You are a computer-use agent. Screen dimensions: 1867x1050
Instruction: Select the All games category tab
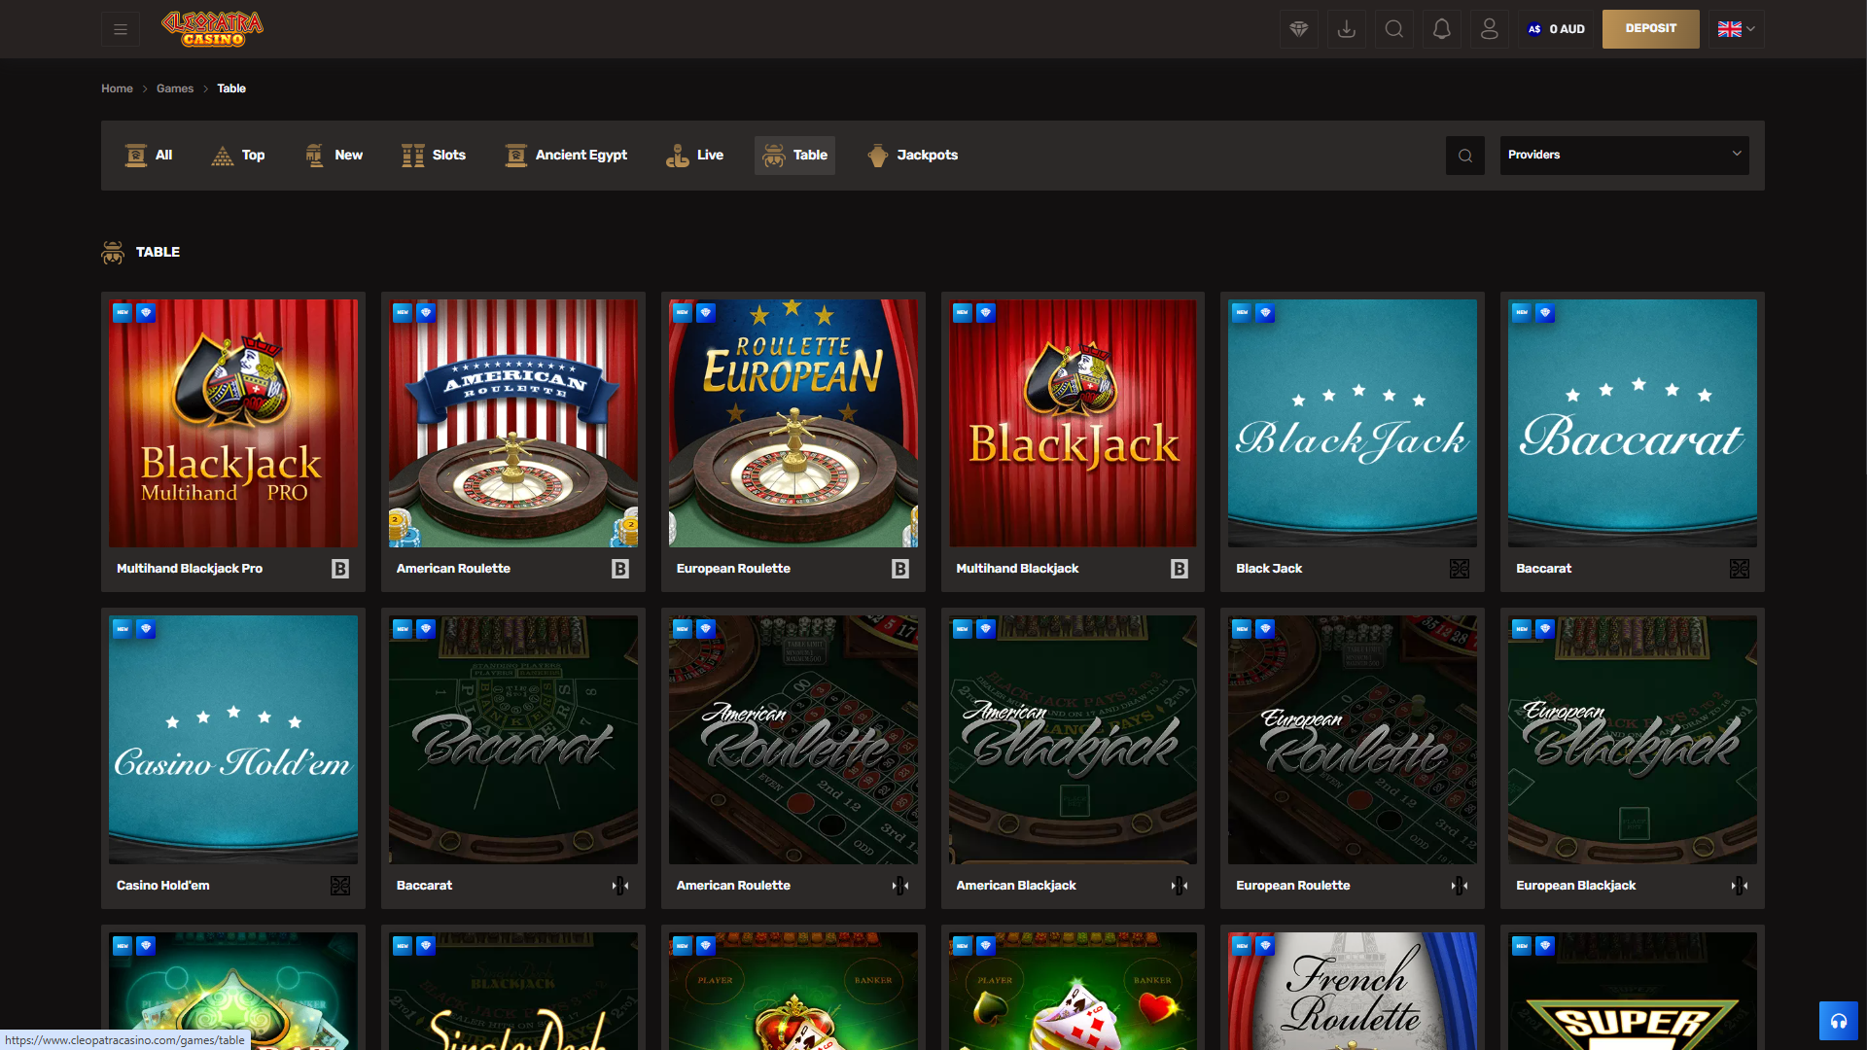click(x=149, y=156)
